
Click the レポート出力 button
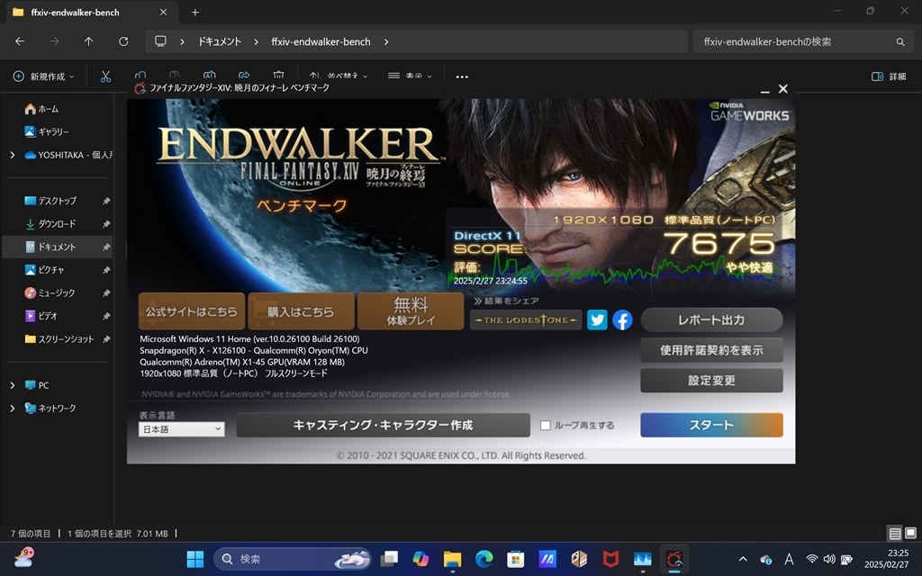click(710, 319)
